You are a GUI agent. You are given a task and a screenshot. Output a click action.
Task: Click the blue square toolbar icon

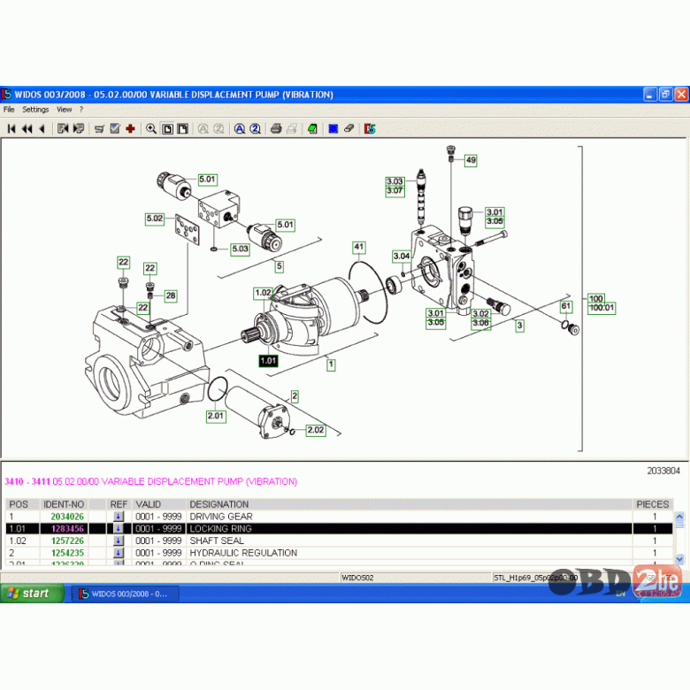coord(333,128)
